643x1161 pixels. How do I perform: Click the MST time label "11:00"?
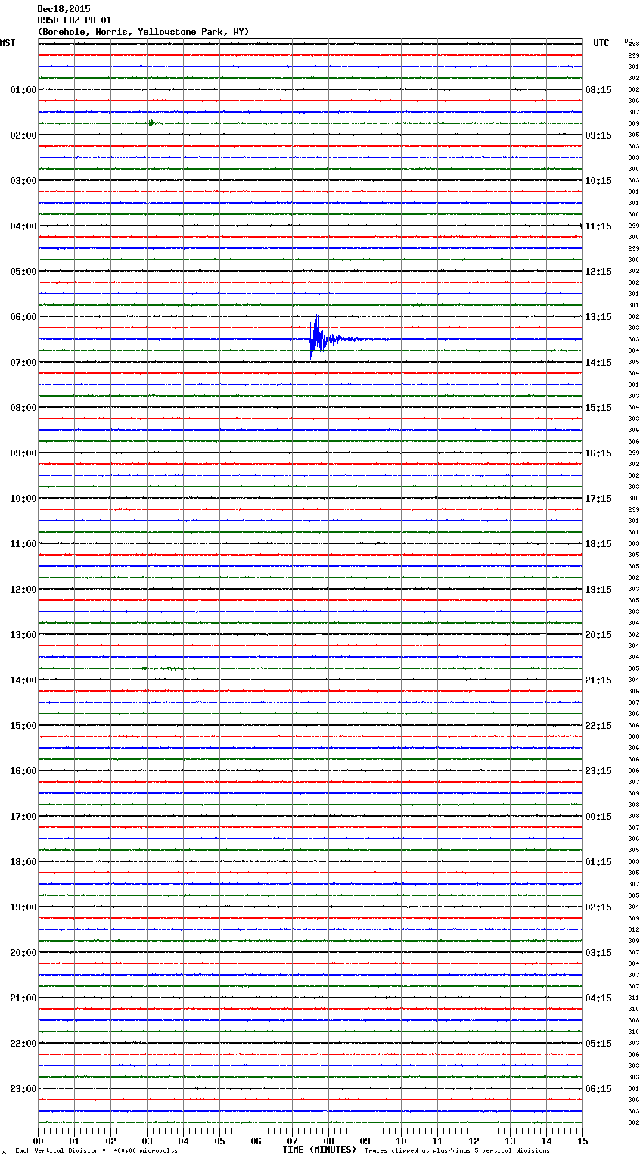(23, 544)
